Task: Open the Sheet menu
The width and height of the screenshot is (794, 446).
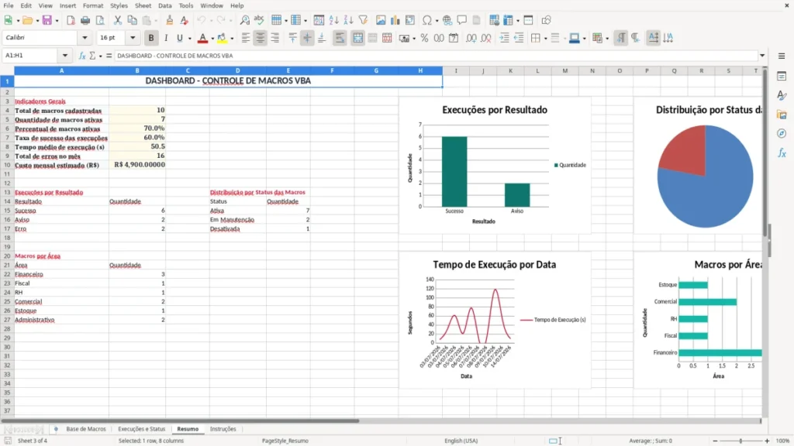Action: click(143, 5)
